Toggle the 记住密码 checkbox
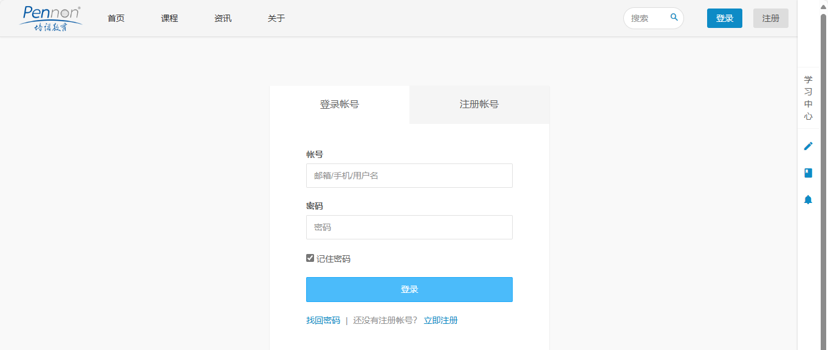828x350 pixels. (310, 258)
